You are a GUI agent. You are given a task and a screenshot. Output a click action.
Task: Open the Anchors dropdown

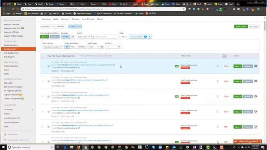(113, 47)
